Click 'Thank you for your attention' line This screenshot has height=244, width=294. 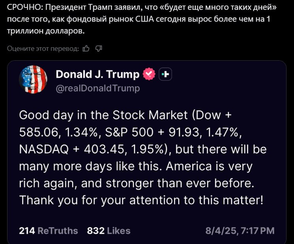100,200
